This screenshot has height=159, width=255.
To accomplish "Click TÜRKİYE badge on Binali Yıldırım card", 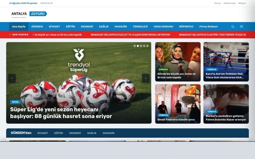I will pyautogui.click(x=163, y=115).
